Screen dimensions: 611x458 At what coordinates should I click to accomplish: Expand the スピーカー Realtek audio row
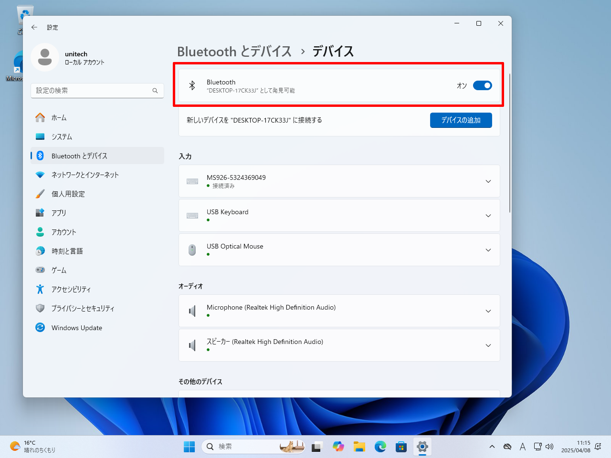coord(339,345)
